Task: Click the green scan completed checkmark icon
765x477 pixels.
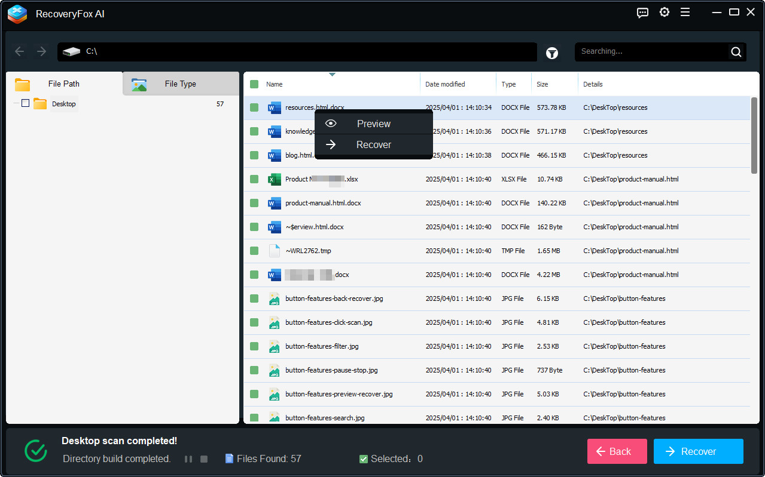Action: 36,451
